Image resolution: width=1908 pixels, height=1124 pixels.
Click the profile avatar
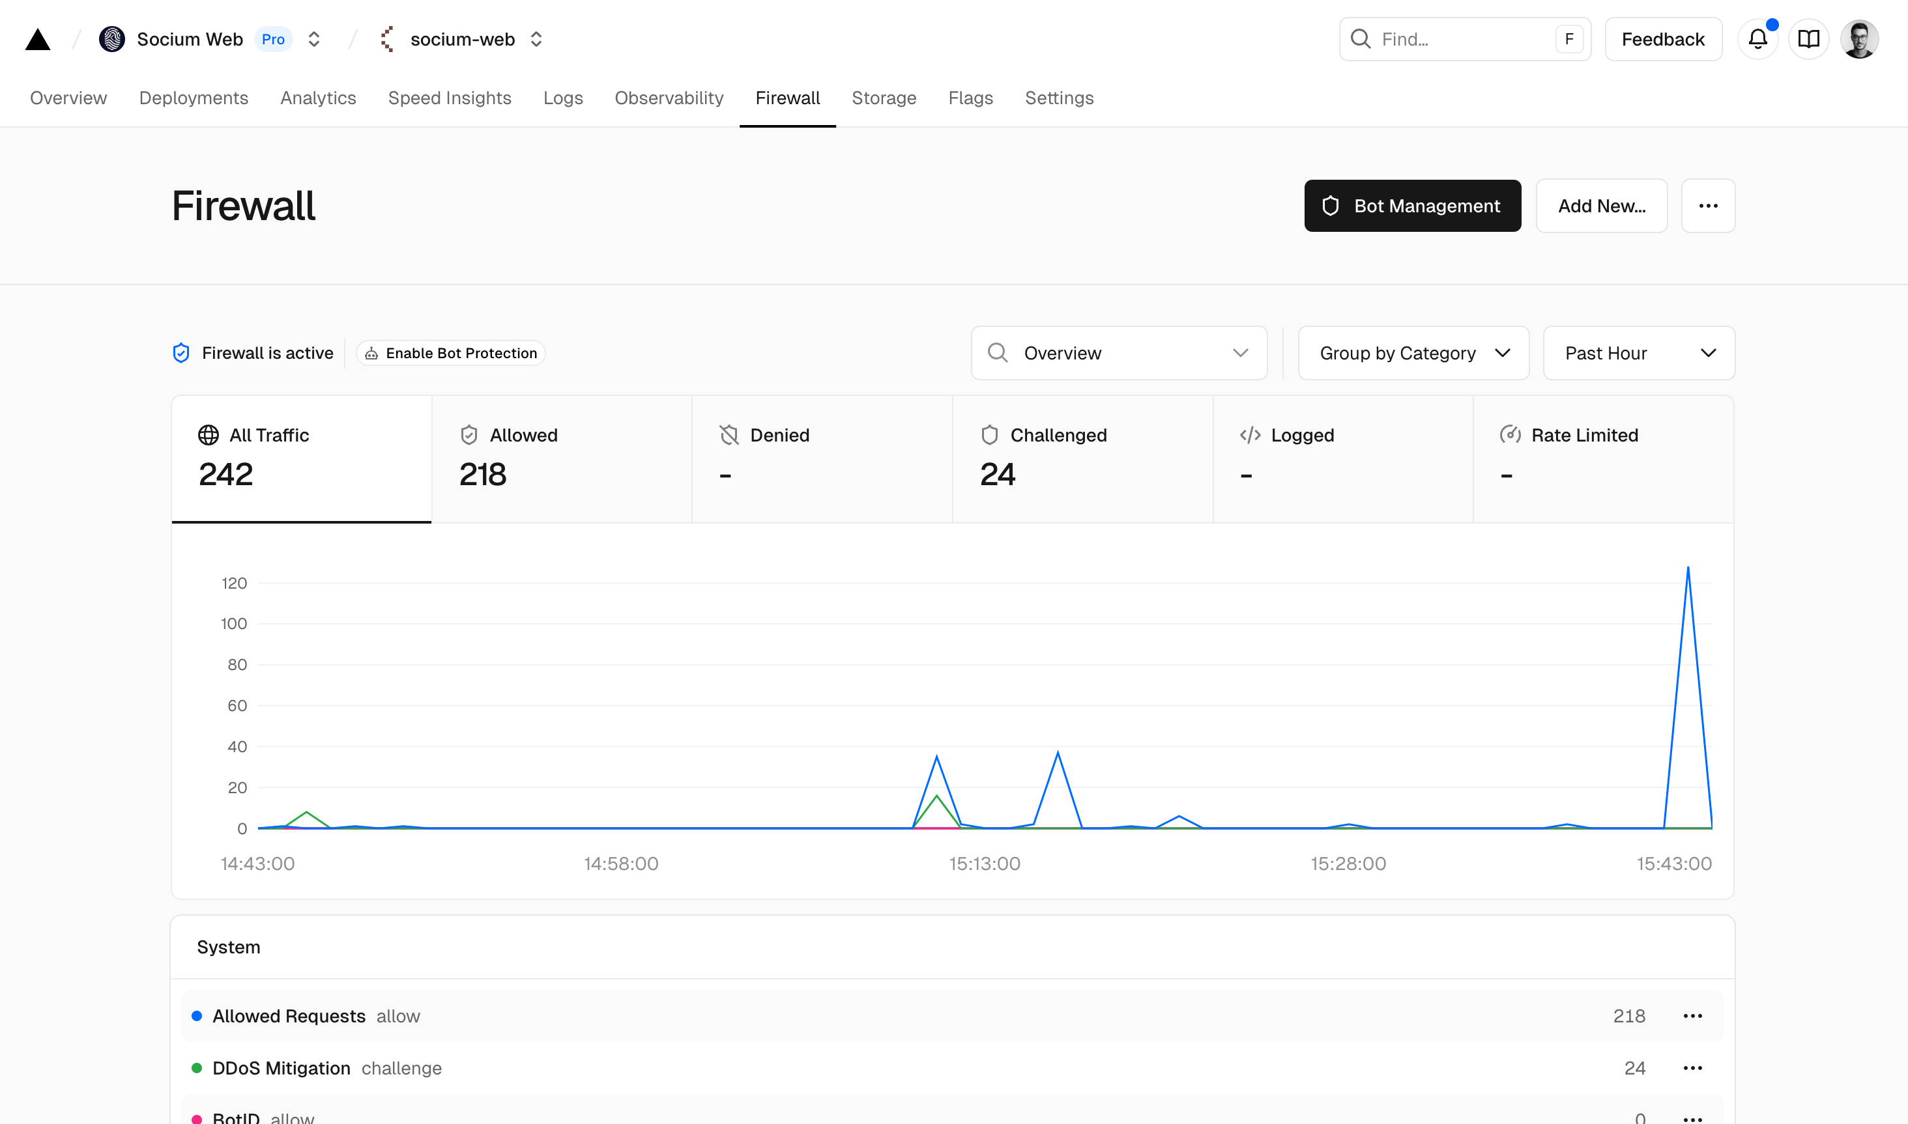[x=1861, y=38]
